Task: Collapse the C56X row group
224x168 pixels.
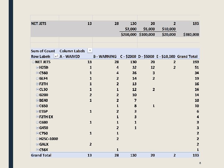Action: click(37, 150)
